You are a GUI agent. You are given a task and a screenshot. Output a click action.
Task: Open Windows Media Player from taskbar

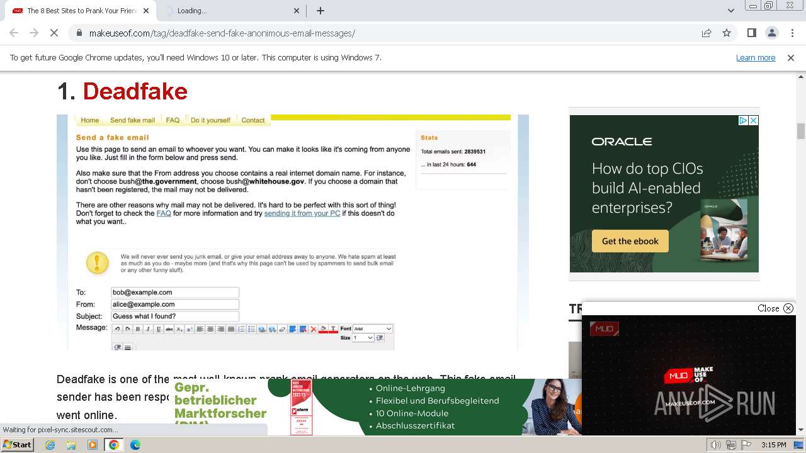tap(93, 445)
